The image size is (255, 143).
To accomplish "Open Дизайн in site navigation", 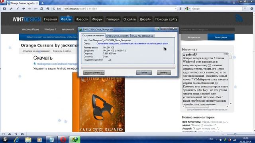I will (x=145, y=19).
